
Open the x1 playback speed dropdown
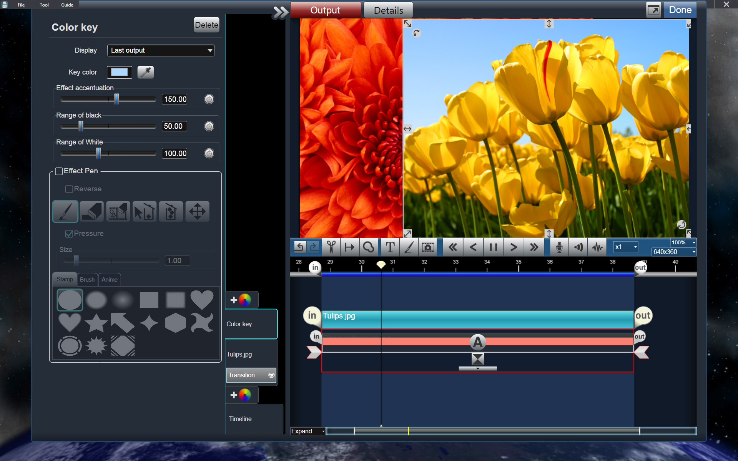coord(625,247)
